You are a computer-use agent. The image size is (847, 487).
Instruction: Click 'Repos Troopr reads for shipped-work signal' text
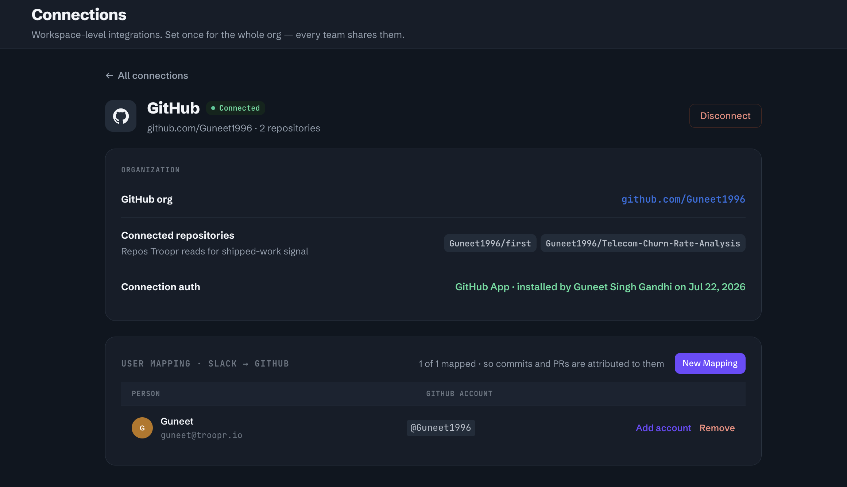[x=214, y=252]
